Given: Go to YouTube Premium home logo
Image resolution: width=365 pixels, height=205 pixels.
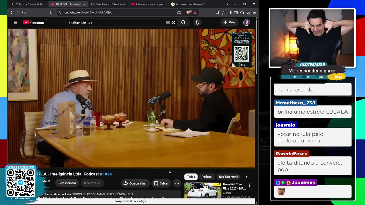Looking at the screenshot, I should (34, 22).
